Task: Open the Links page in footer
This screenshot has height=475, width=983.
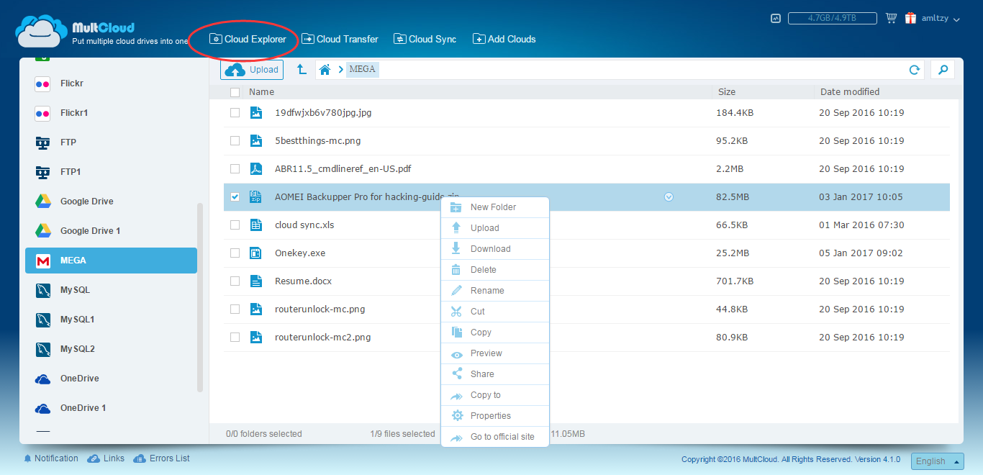Action: 106,458
